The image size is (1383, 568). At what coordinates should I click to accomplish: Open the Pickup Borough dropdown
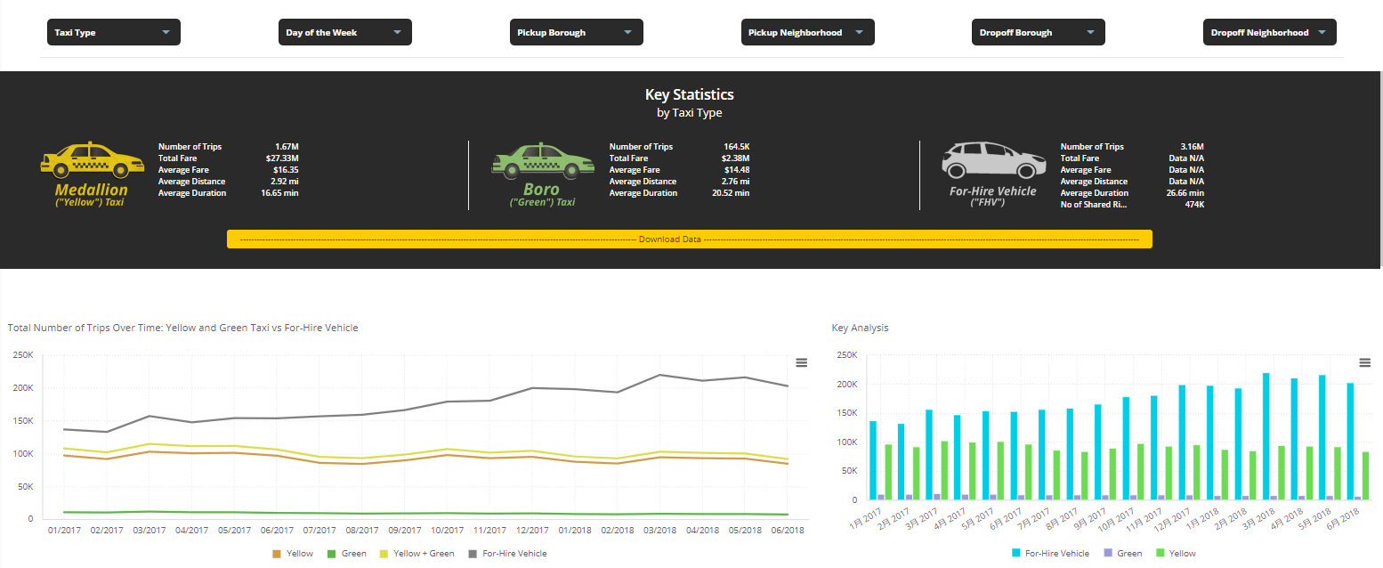(x=576, y=31)
